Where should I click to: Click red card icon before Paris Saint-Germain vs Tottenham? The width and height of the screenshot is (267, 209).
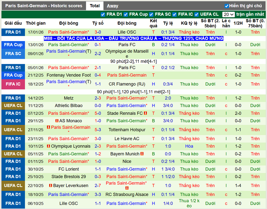coord(49,127)
